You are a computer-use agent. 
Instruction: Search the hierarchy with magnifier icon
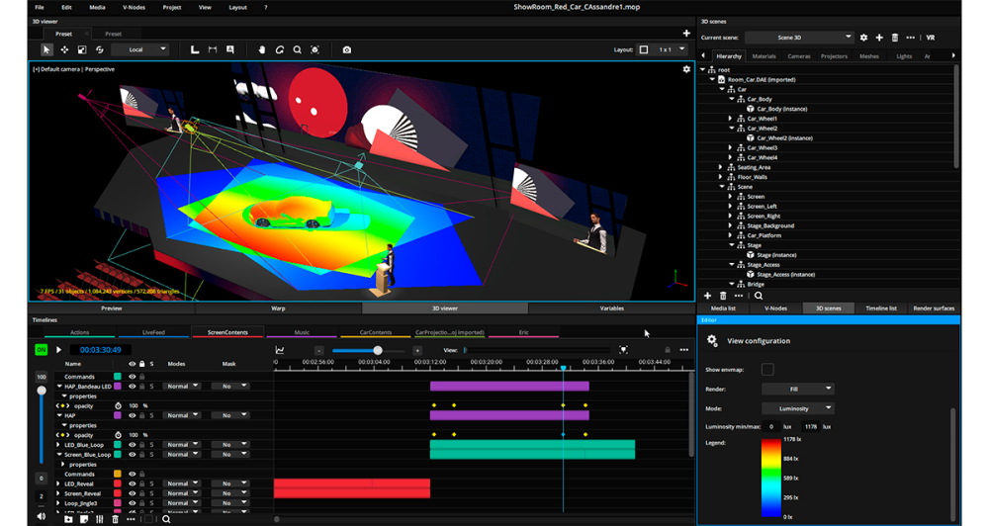(759, 296)
